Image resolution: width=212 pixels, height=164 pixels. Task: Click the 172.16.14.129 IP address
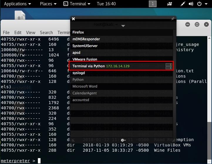tap(118, 66)
